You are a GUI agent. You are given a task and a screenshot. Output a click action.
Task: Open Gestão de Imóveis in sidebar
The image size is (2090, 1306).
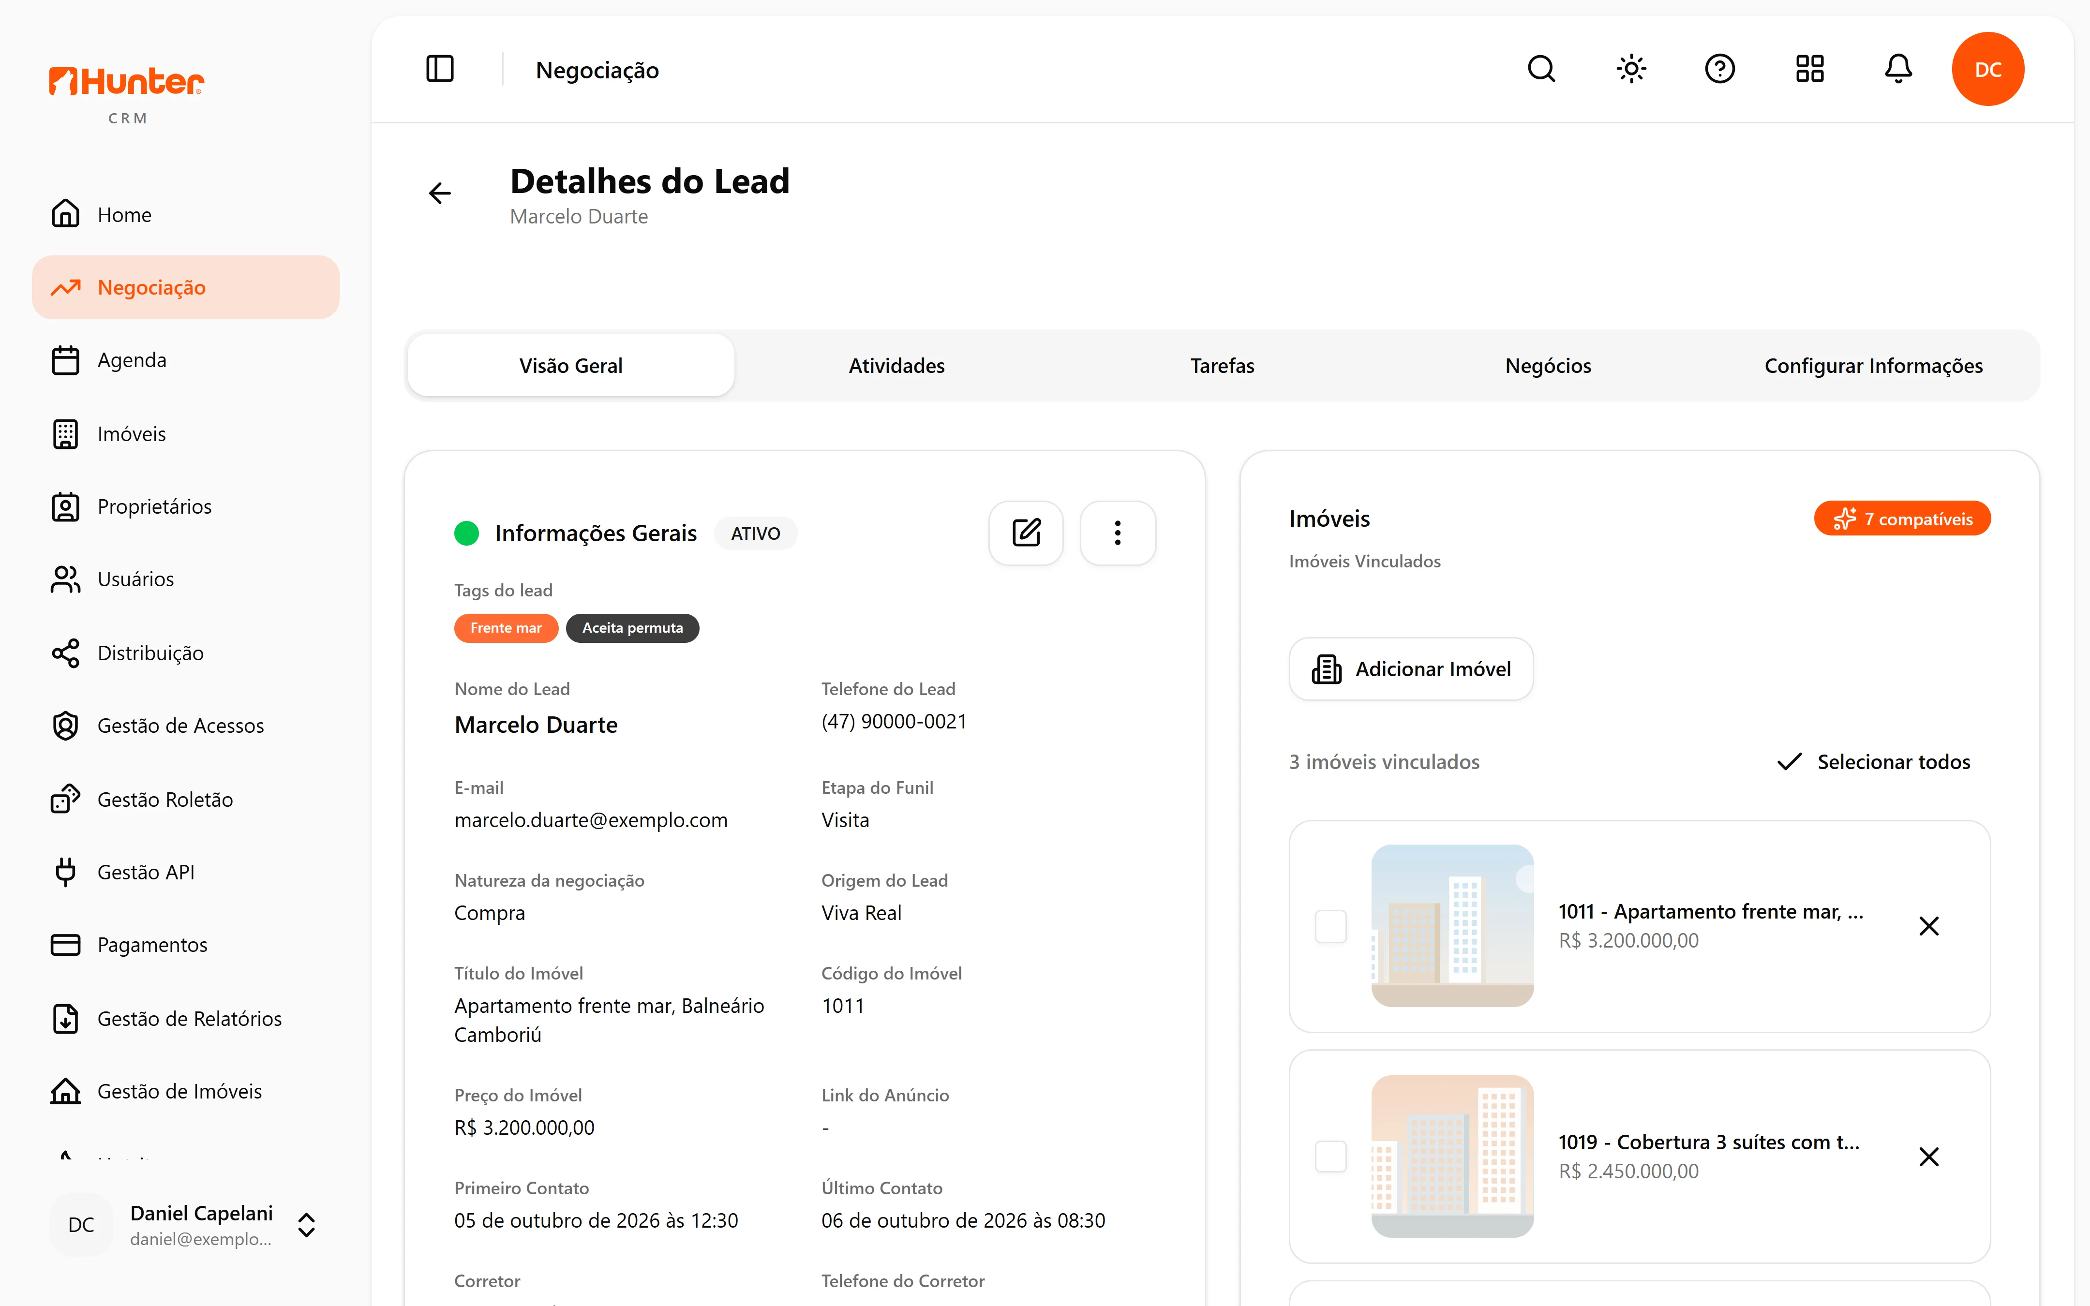[186, 1091]
